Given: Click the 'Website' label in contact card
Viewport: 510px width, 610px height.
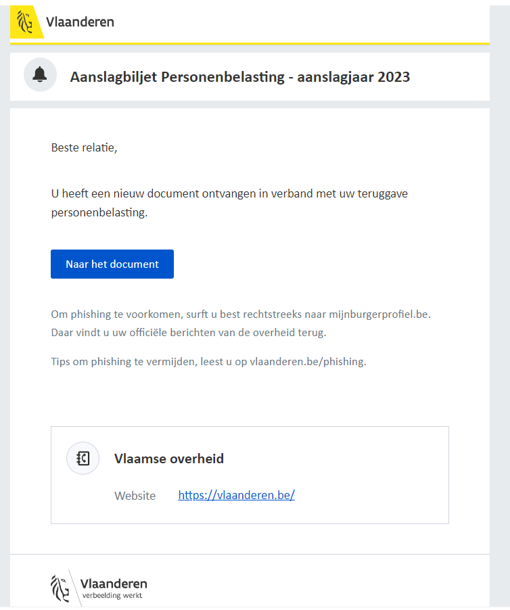Looking at the screenshot, I should coord(135,496).
